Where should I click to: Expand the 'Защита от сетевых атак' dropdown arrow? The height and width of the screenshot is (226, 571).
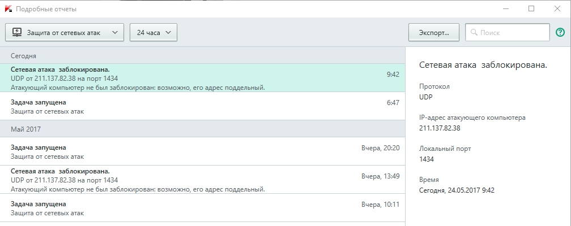(115, 33)
